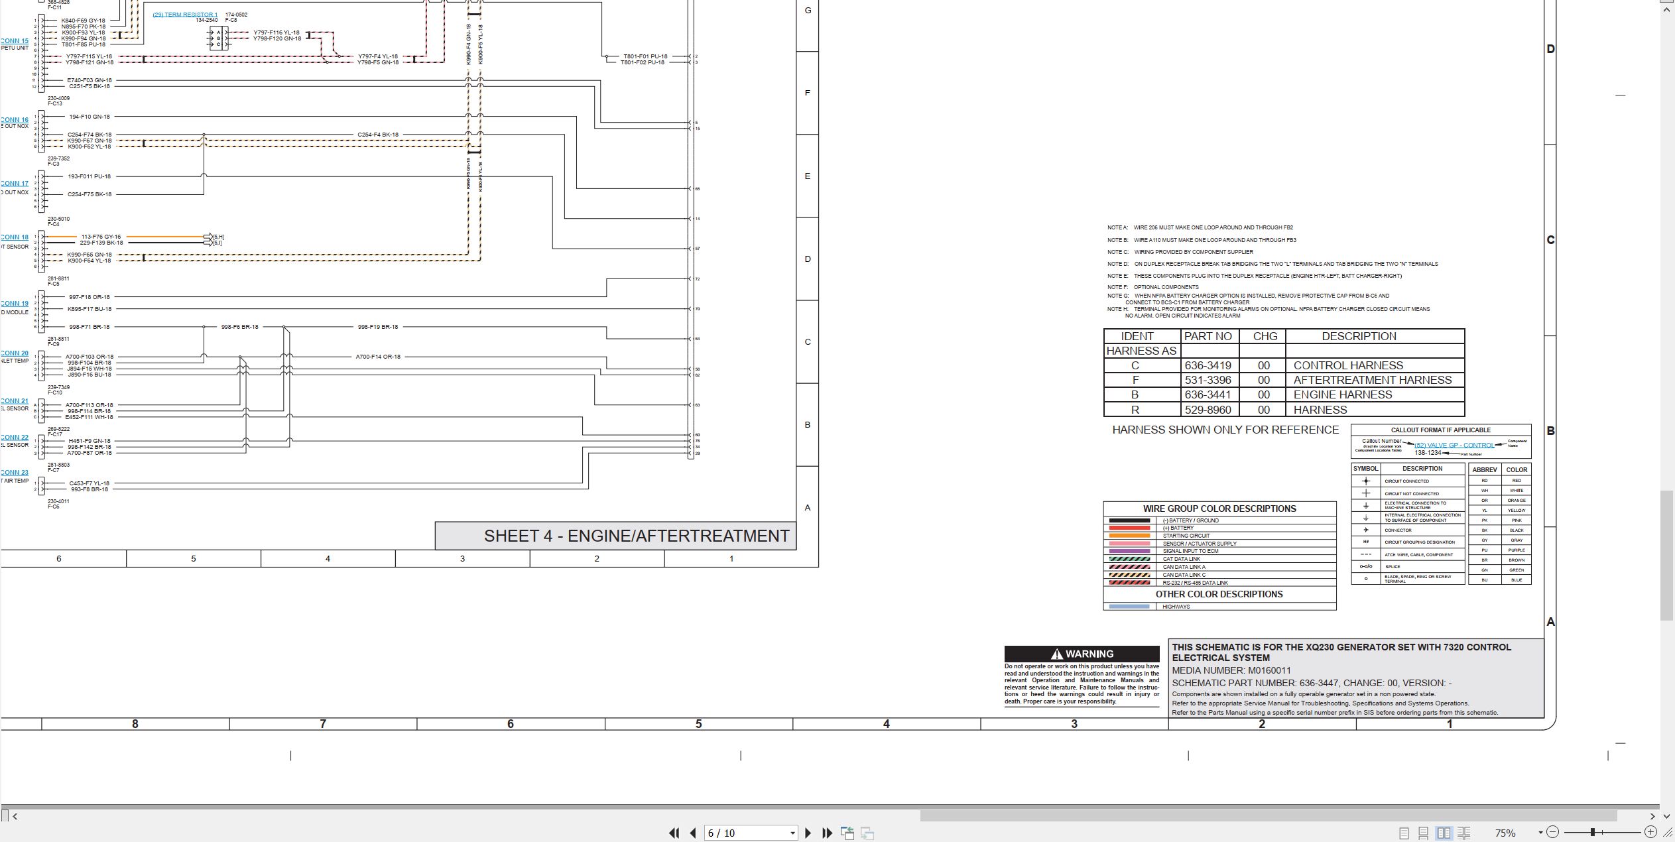Click wire label T801-F01 PU-18
Image resolution: width=1675 pixels, height=842 pixels.
coord(645,56)
